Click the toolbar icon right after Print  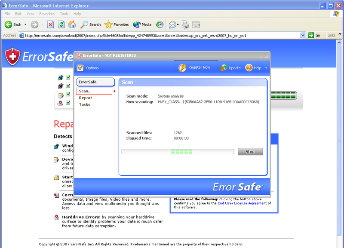pos(196,25)
